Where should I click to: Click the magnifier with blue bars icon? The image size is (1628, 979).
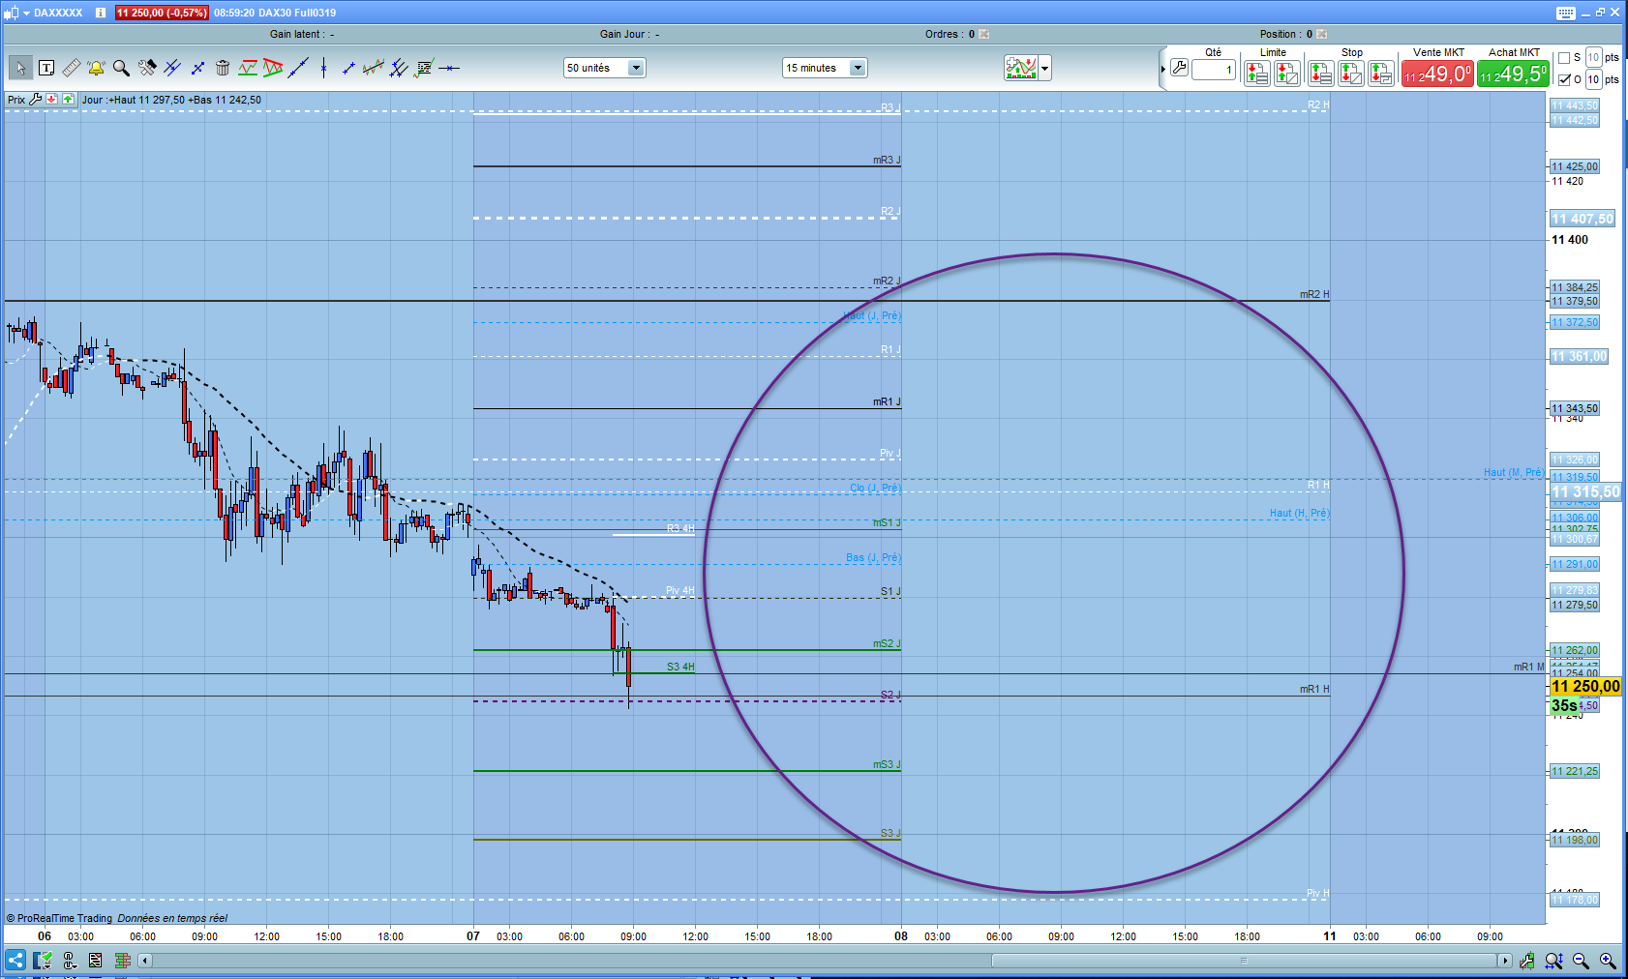point(1553,961)
